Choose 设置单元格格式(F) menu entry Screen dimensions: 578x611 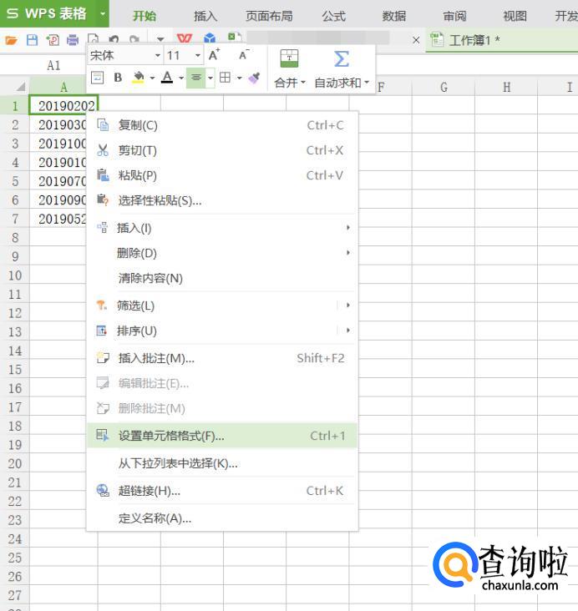coord(222,436)
